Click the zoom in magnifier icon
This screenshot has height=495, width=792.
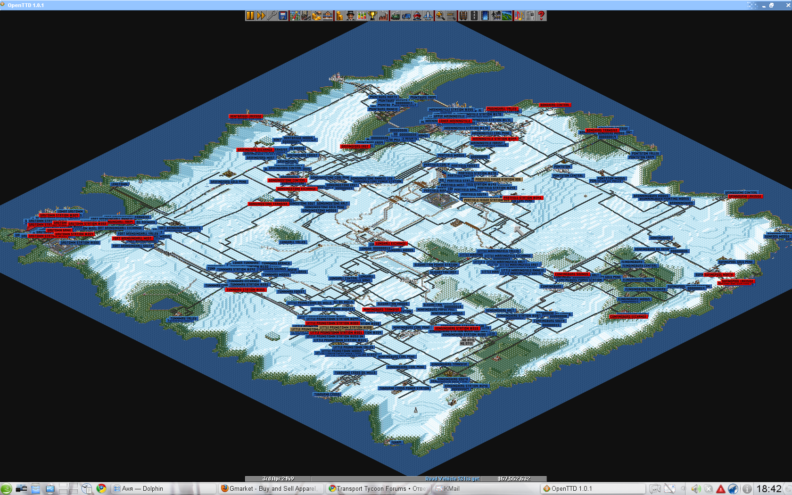pyautogui.click(x=440, y=16)
